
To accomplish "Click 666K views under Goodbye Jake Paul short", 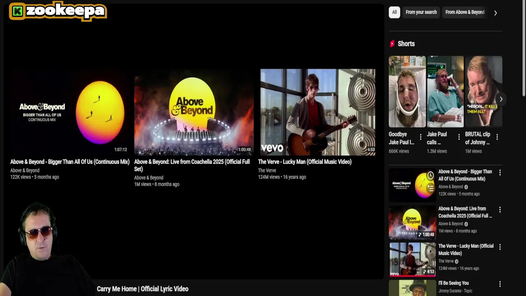I will pos(399,151).
